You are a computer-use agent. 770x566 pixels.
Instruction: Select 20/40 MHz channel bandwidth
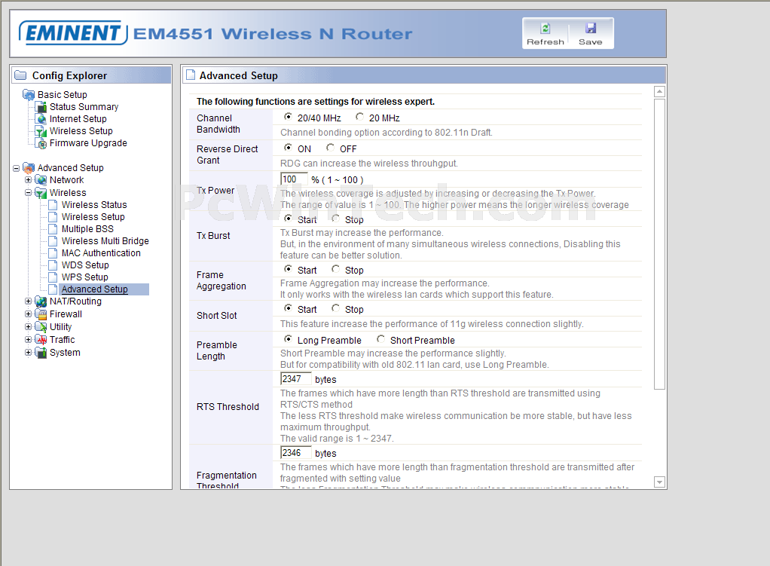coord(288,117)
